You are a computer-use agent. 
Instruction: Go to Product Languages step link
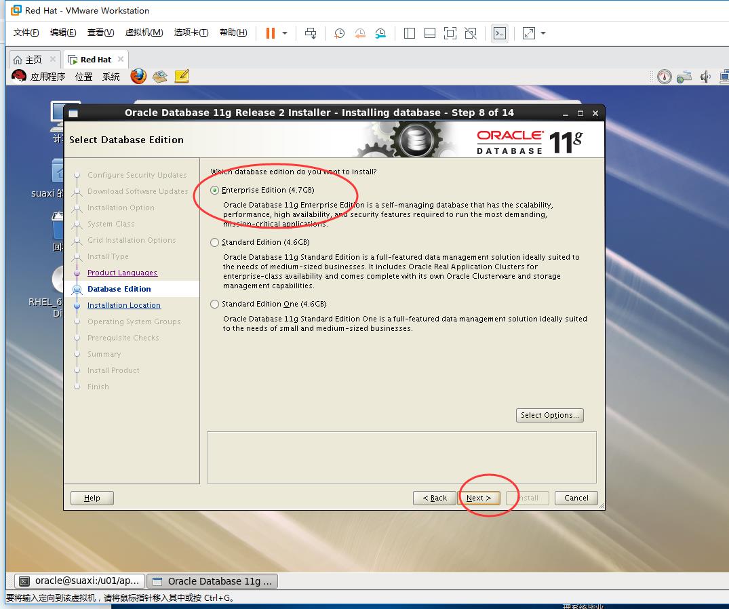(122, 273)
